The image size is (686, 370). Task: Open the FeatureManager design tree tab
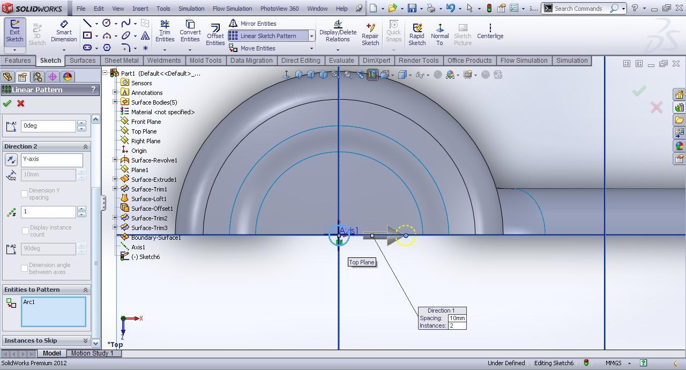[x=8, y=77]
